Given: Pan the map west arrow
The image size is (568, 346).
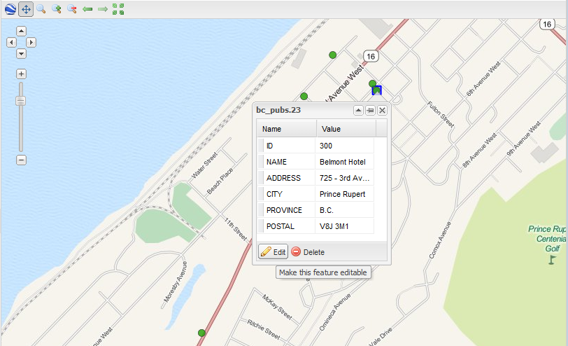Looking at the screenshot, I should [11, 42].
